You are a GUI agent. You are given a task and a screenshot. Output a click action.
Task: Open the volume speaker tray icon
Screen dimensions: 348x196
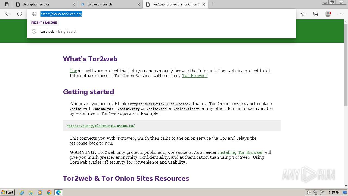pyautogui.click(x=309, y=192)
